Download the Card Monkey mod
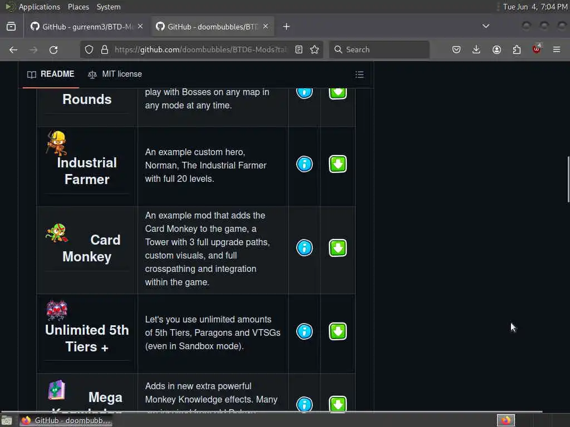The image size is (570, 427). tap(338, 248)
